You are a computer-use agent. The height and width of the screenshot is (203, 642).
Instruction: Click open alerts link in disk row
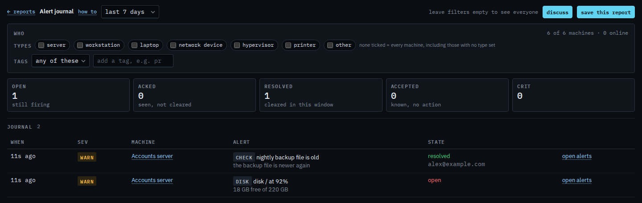point(577,180)
